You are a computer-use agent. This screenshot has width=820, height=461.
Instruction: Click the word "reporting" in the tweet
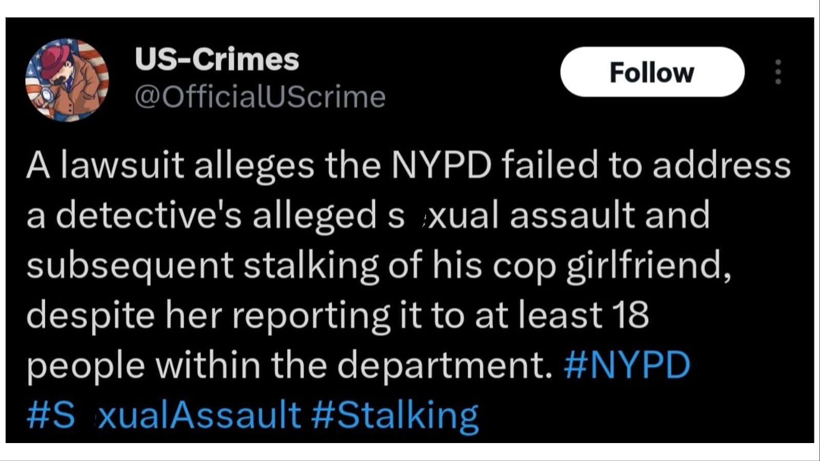311,315
